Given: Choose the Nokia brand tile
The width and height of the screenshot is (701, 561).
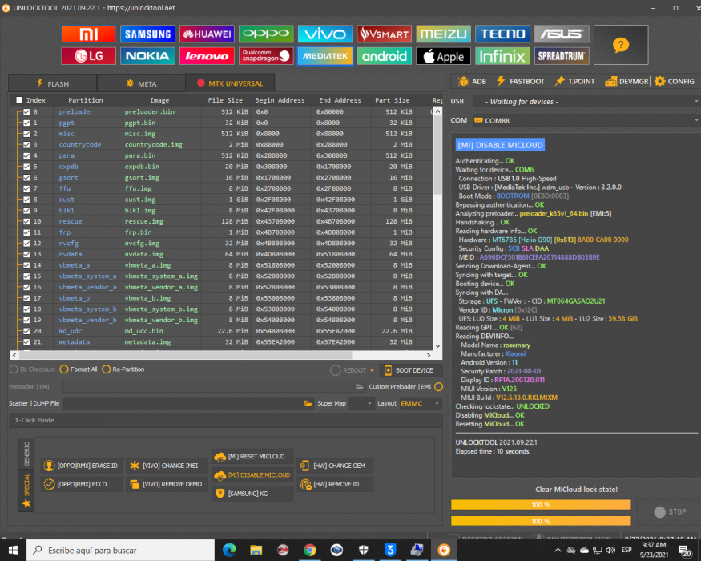Looking at the screenshot, I should click(x=147, y=56).
